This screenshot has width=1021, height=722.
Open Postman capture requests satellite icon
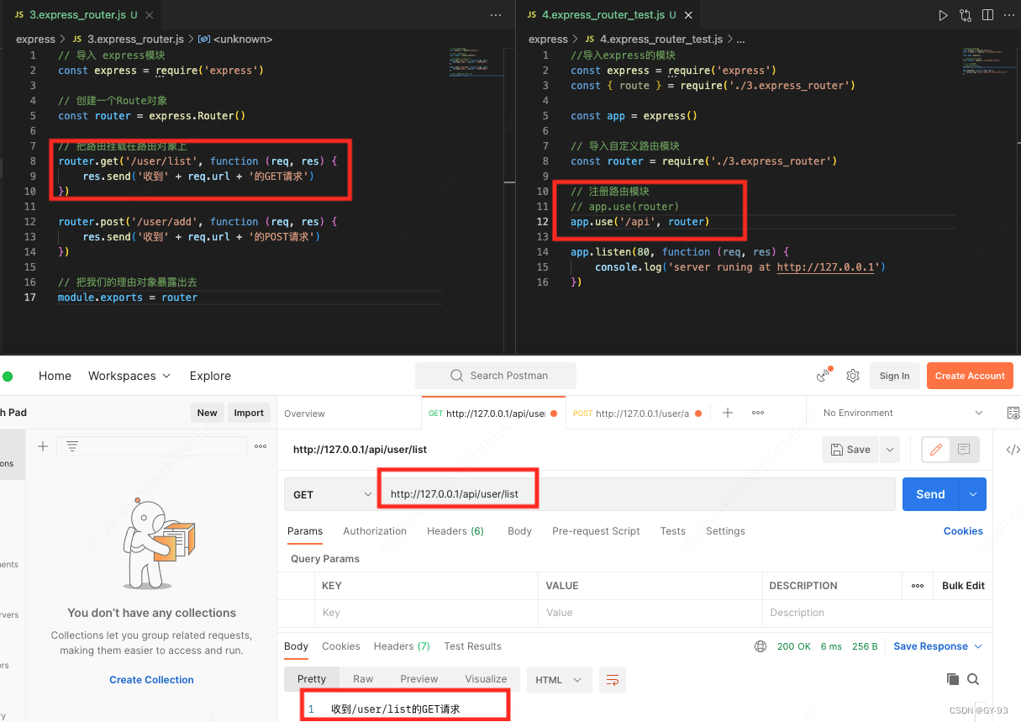point(824,376)
